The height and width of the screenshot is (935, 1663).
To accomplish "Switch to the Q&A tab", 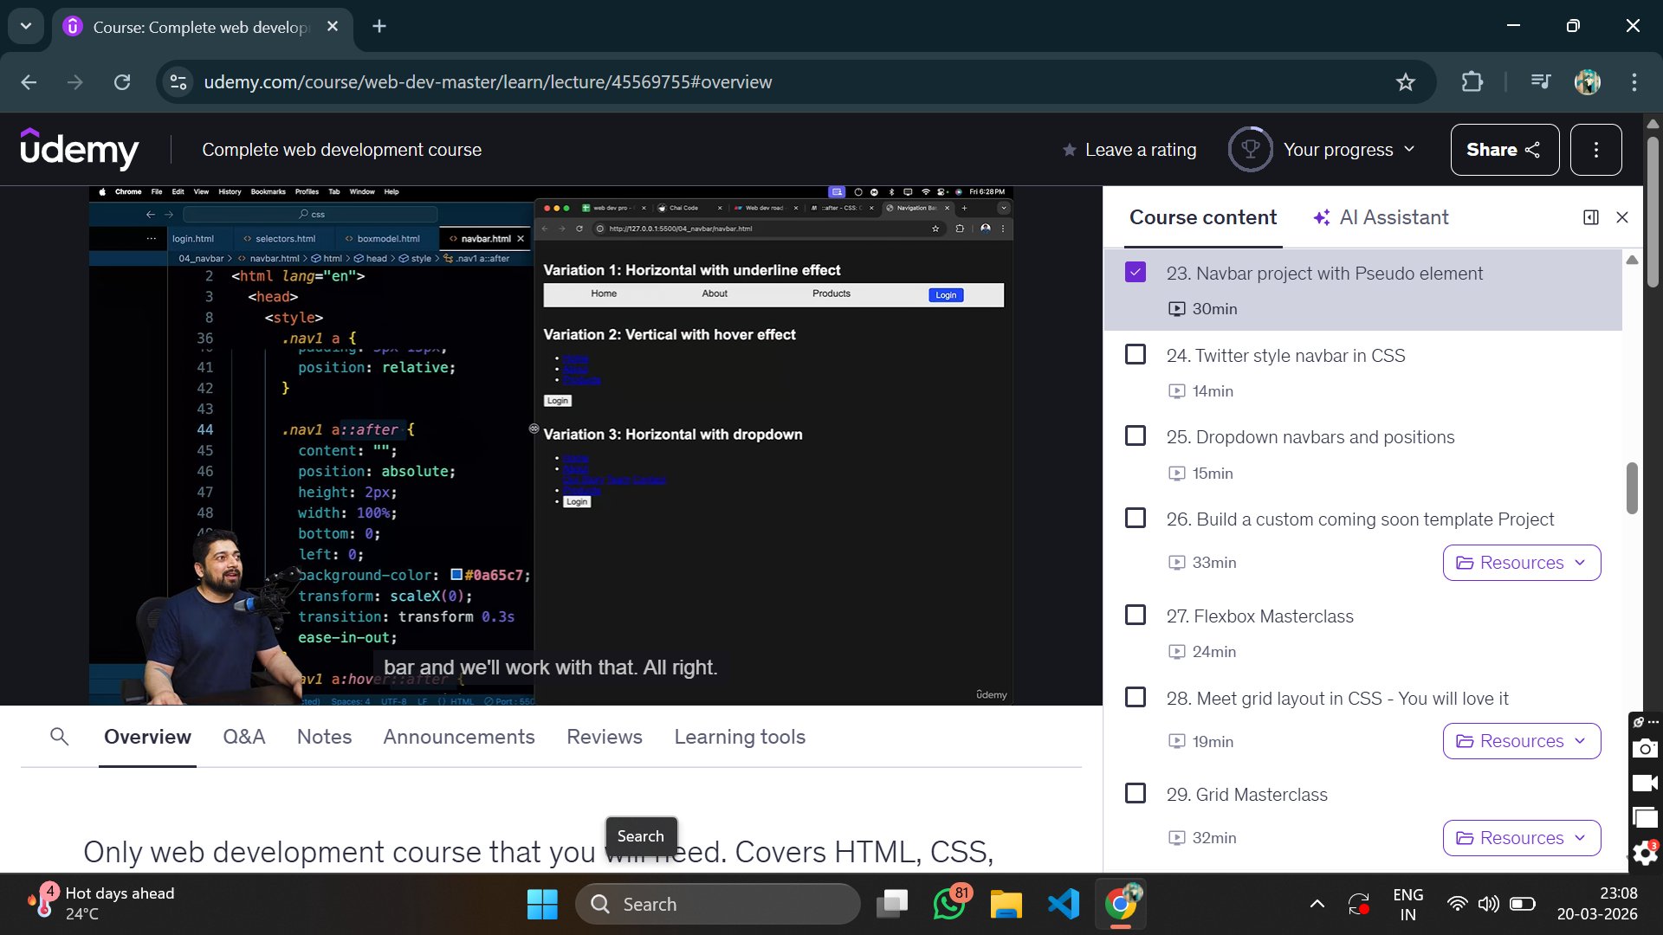I will (243, 737).
